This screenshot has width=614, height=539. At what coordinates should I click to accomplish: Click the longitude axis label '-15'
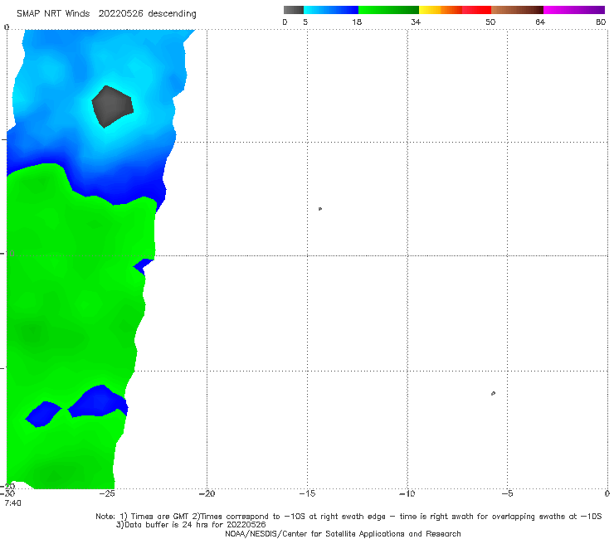(307, 493)
